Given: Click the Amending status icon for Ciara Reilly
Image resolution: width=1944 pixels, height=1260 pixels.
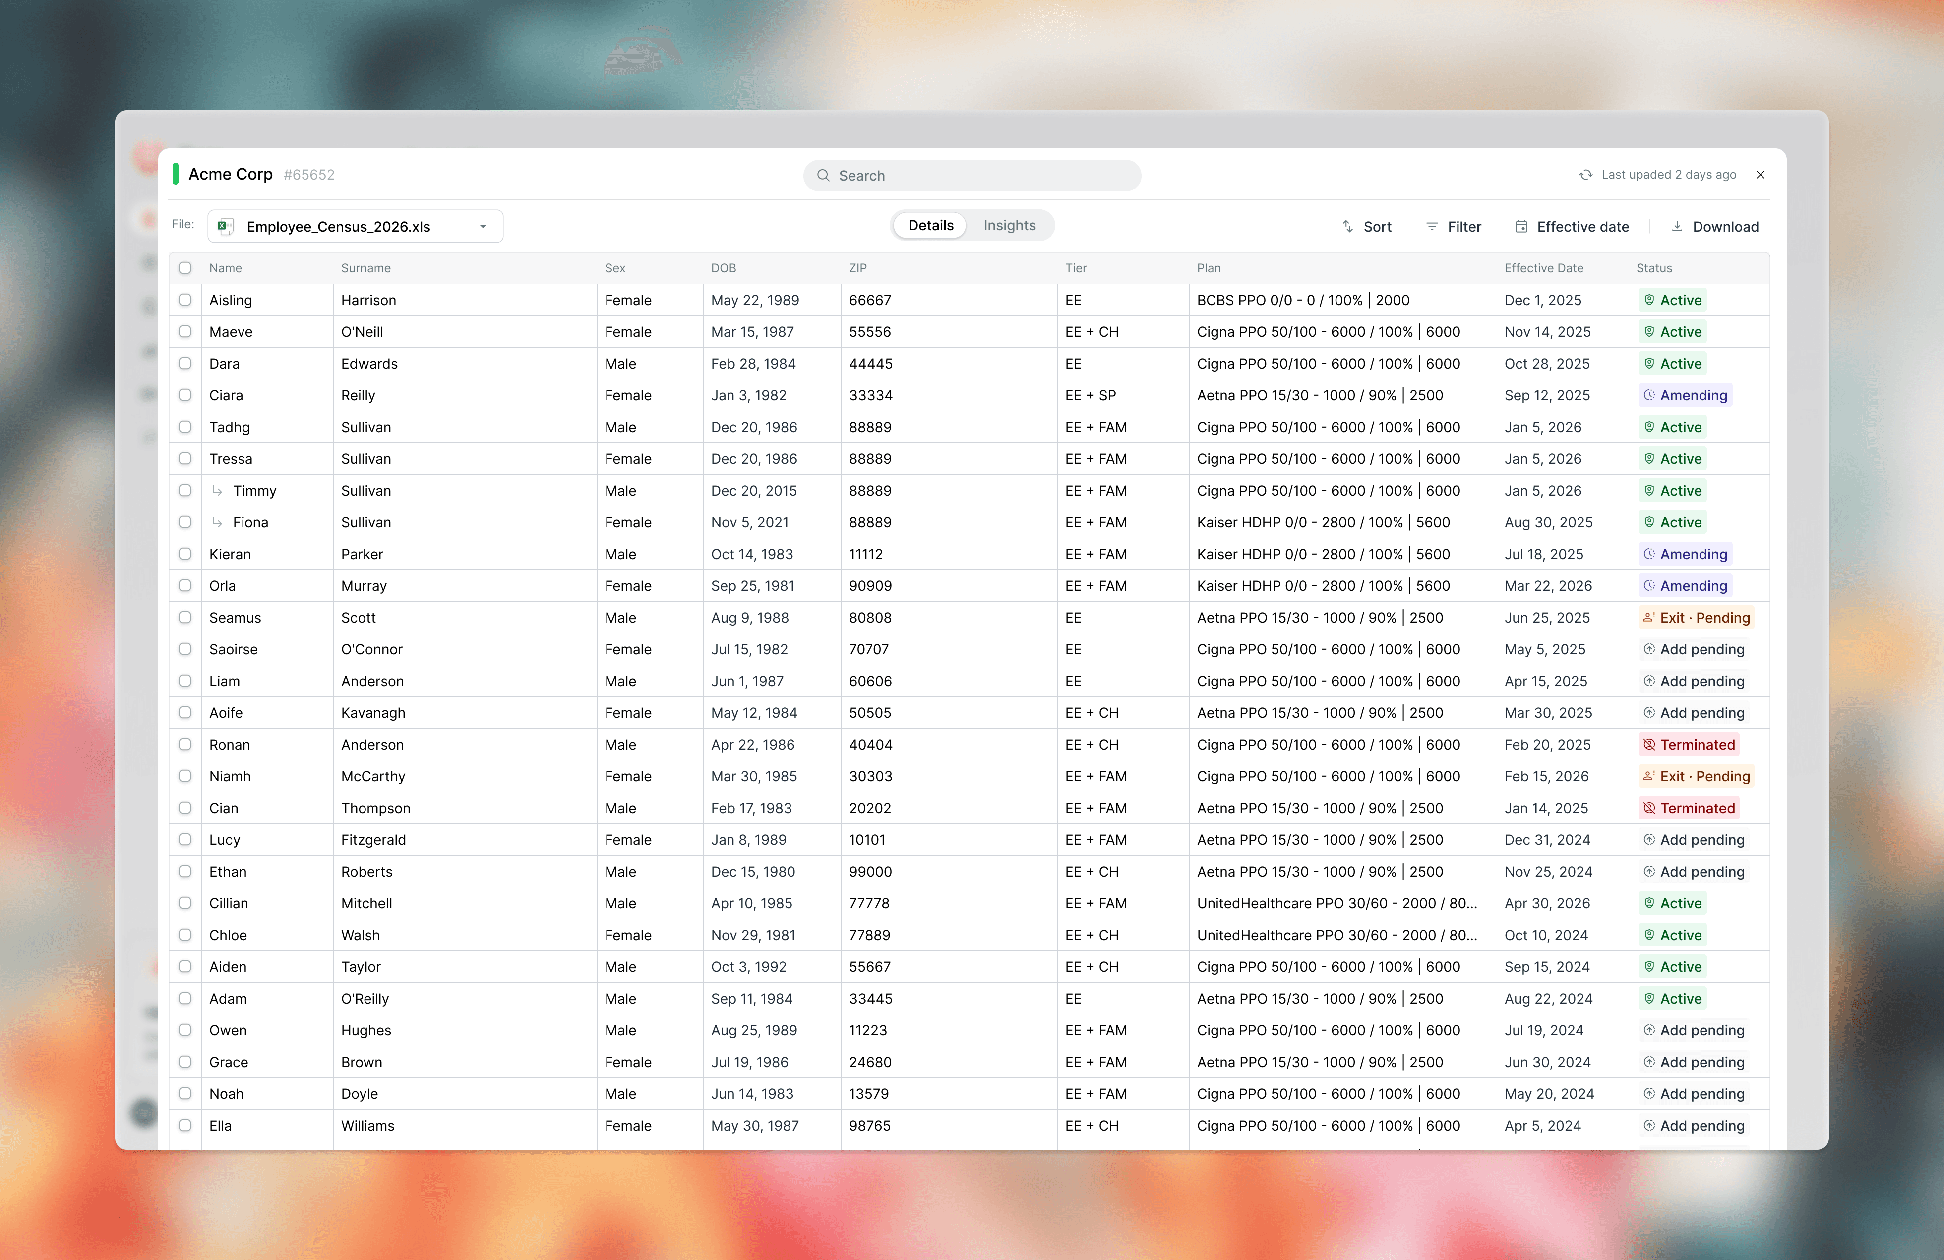Looking at the screenshot, I should click(1649, 395).
